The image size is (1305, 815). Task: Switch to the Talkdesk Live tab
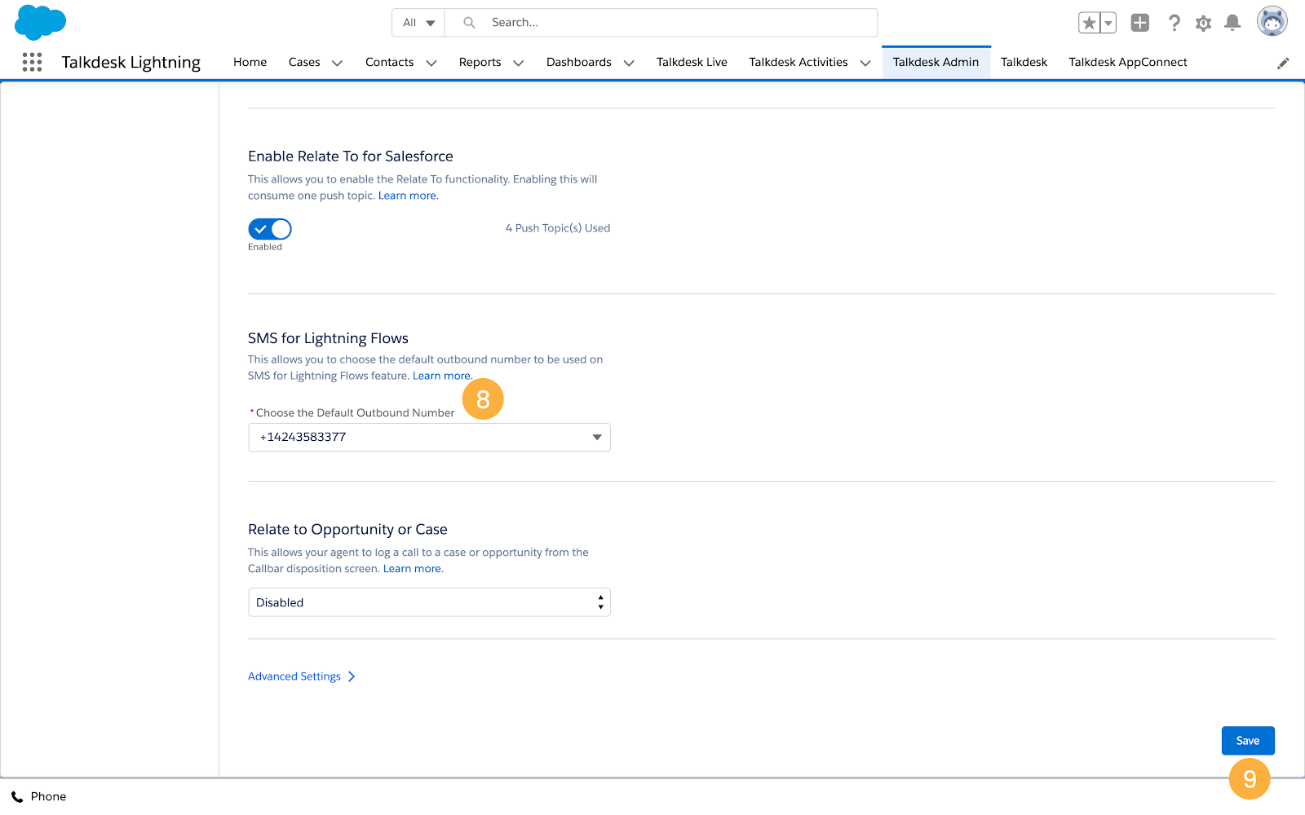(x=692, y=62)
